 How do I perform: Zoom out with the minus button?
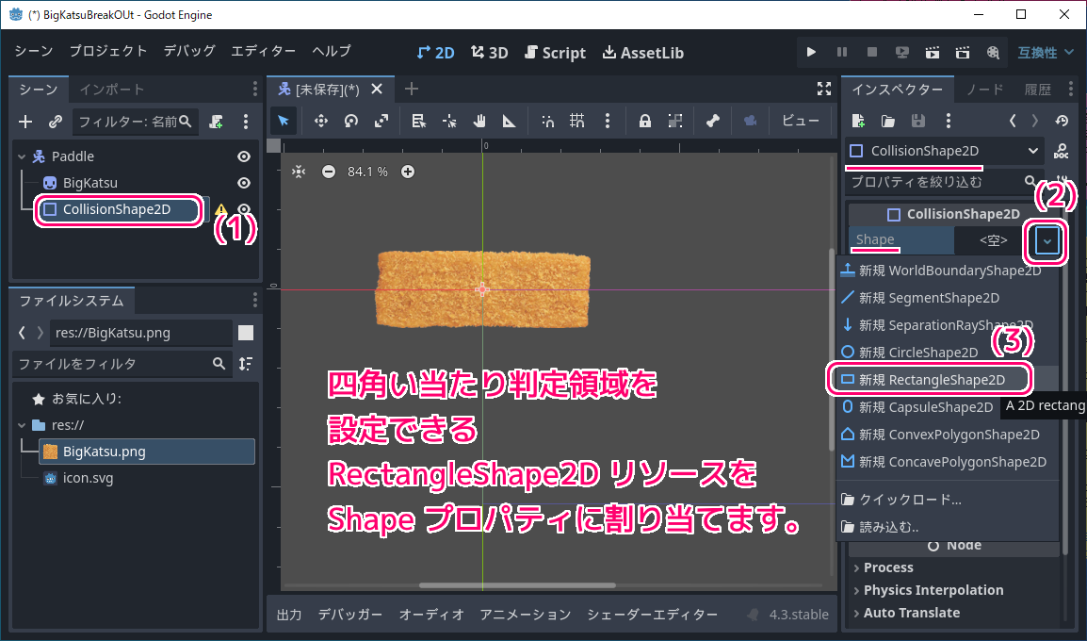(329, 172)
